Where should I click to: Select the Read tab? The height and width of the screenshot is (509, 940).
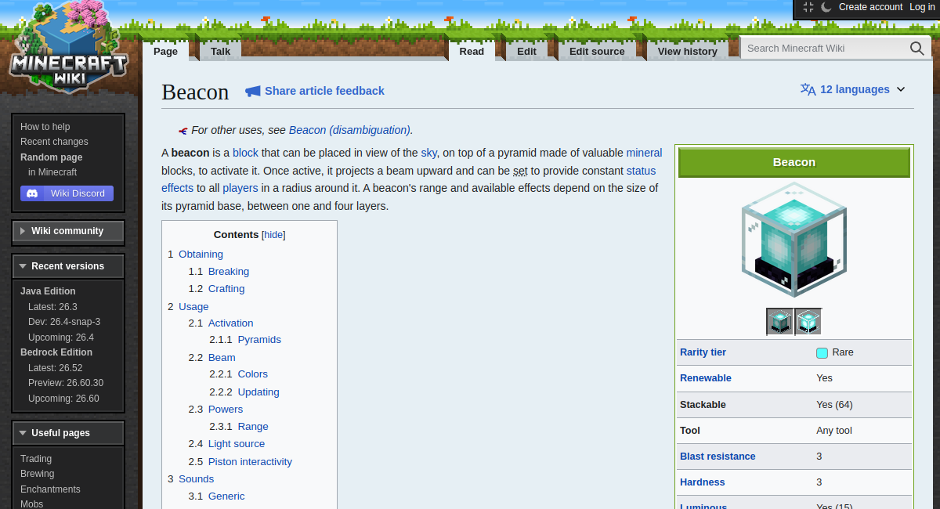[472, 51]
